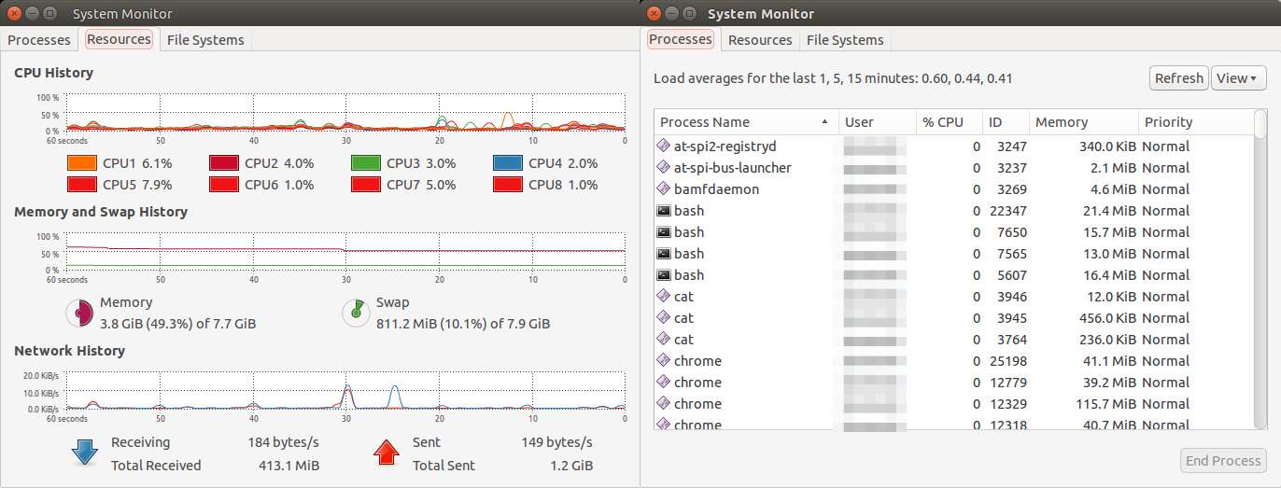Sort by Priority column header
Viewport: 1281px width, 488px height.
point(1197,122)
